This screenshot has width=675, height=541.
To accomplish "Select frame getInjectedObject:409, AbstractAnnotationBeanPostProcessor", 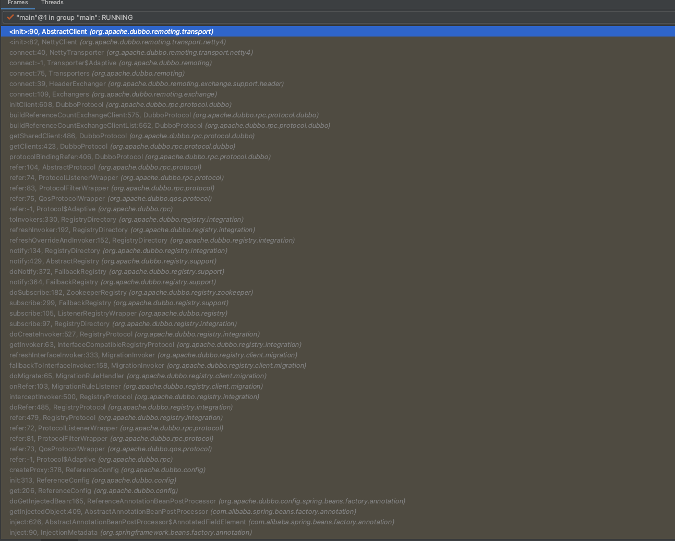I will pyautogui.click(x=337, y=511).
